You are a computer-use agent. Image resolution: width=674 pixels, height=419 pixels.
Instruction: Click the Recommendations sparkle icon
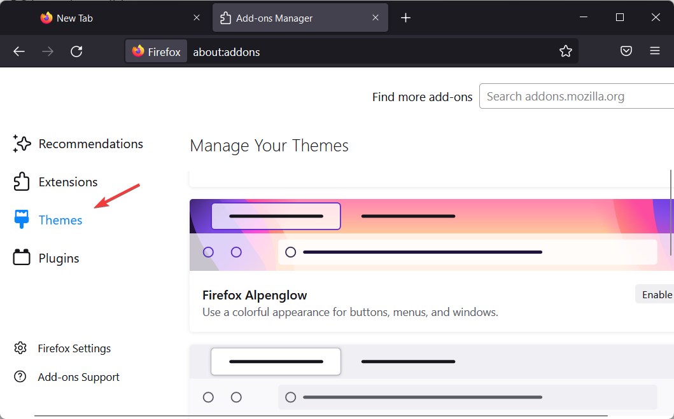pos(22,144)
